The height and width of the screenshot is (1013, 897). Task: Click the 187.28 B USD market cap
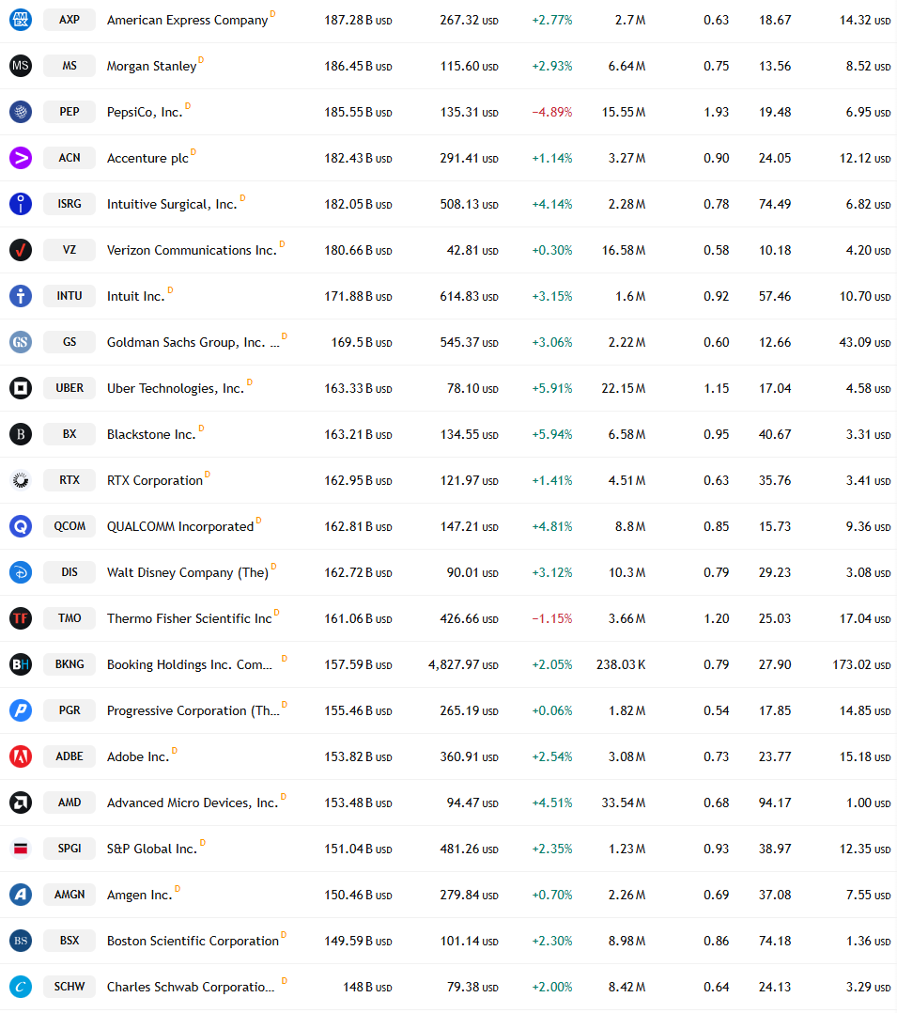(359, 20)
